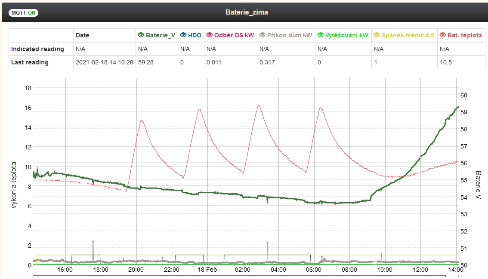The image size is (488, 279).
Task: Click the MQTT: ON status badge
Action: click(23, 13)
